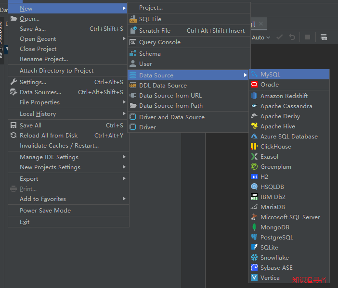Expand the File Properties submenu arrow

(124, 102)
